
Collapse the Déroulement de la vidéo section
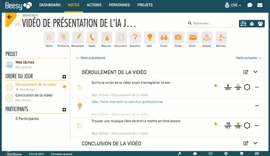tap(255, 72)
